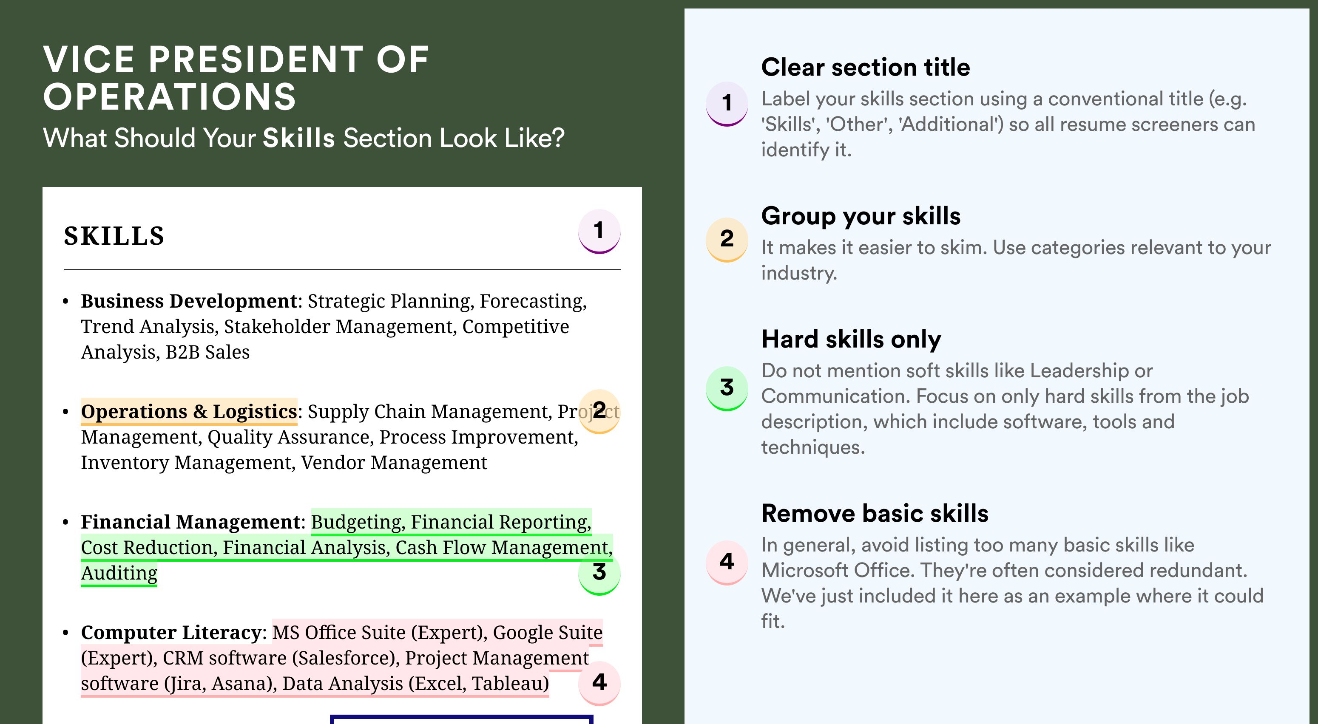Click the orange number 2 badge on the resume
This screenshot has height=724, width=1318.
599,411
